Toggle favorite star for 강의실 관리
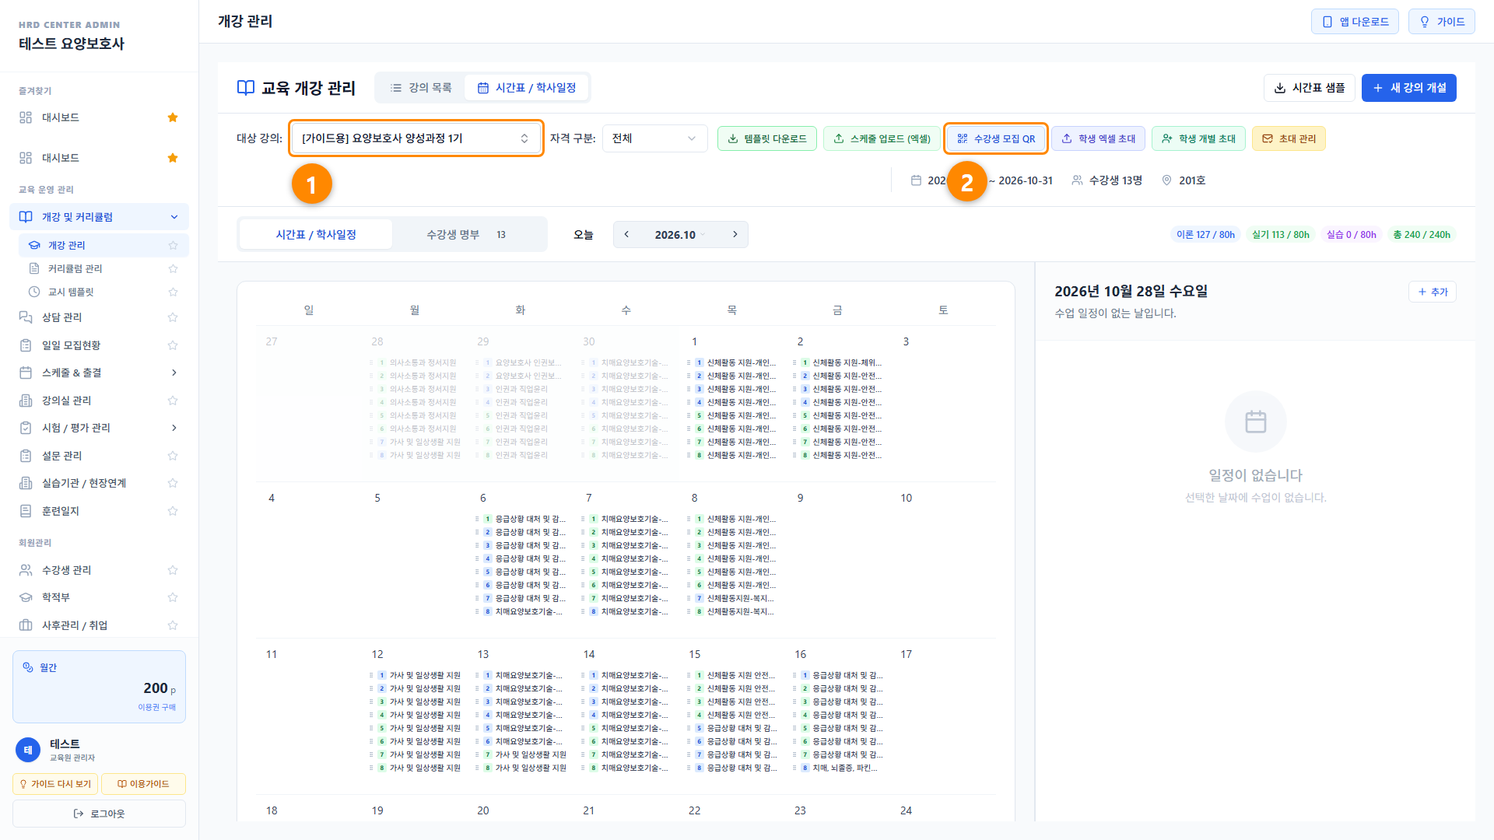The image size is (1494, 840). (173, 401)
